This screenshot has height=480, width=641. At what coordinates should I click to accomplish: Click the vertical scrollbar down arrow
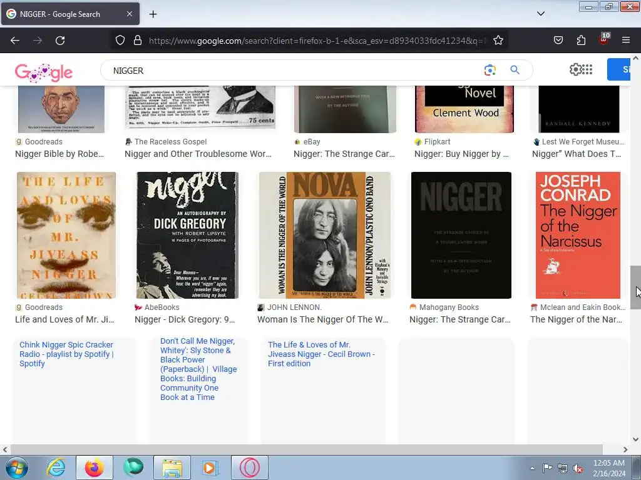coord(636,439)
